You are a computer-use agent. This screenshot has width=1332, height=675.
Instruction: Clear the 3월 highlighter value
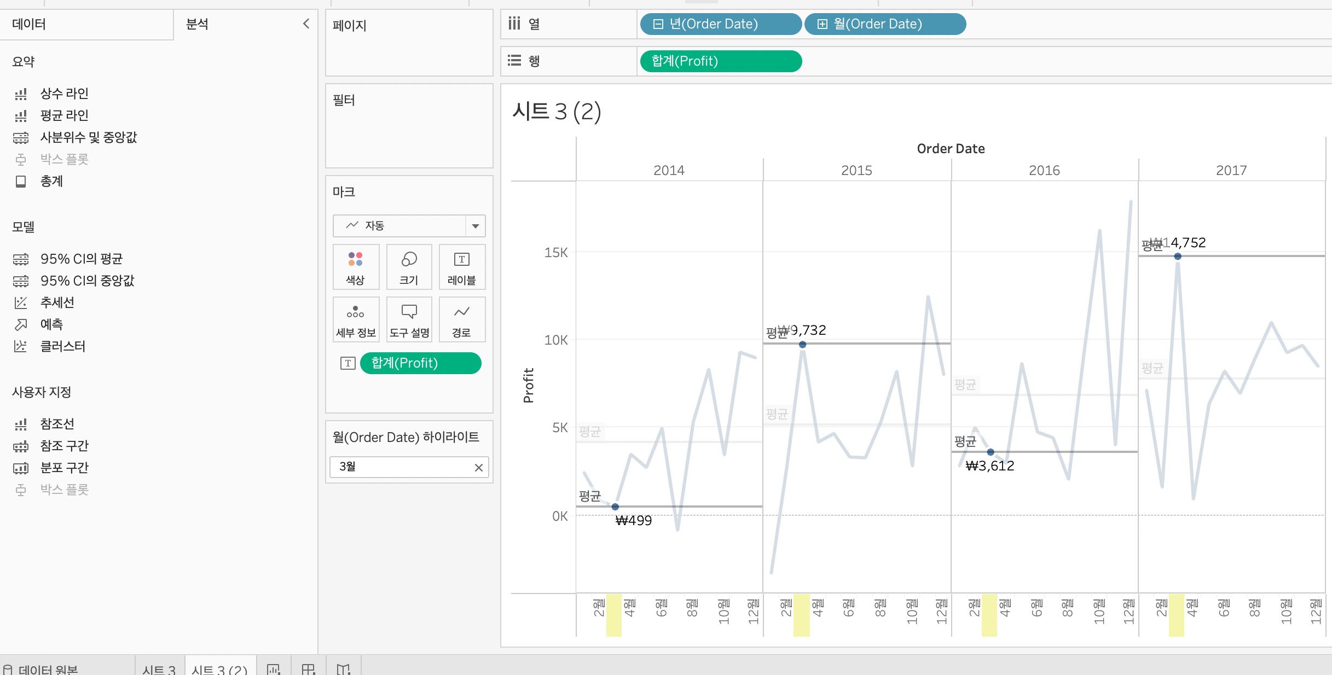[x=478, y=467]
